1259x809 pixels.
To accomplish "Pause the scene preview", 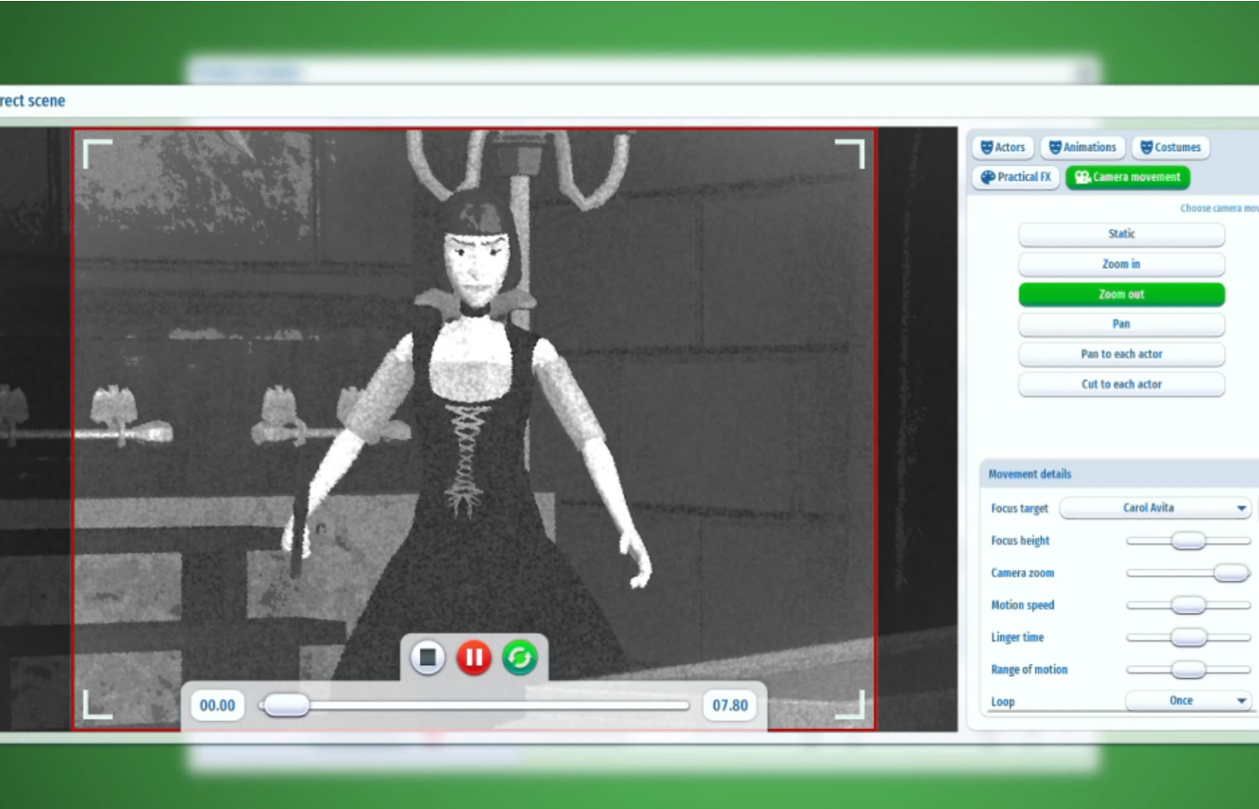I will pyautogui.click(x=474, y=658).
